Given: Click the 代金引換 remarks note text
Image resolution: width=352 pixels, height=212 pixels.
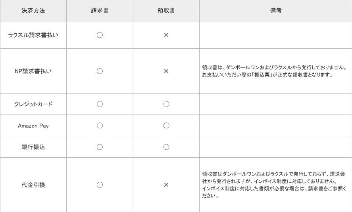Looking at the screenshot, I should tap(274, 185).
